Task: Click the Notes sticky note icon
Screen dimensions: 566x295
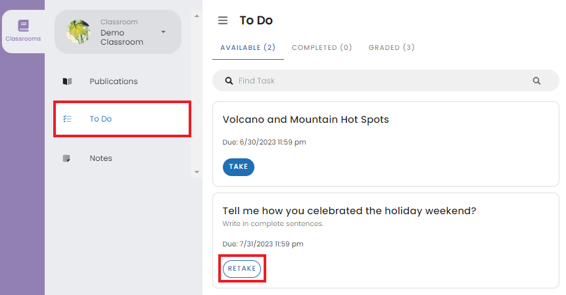Action: click(x=66, y=158)
